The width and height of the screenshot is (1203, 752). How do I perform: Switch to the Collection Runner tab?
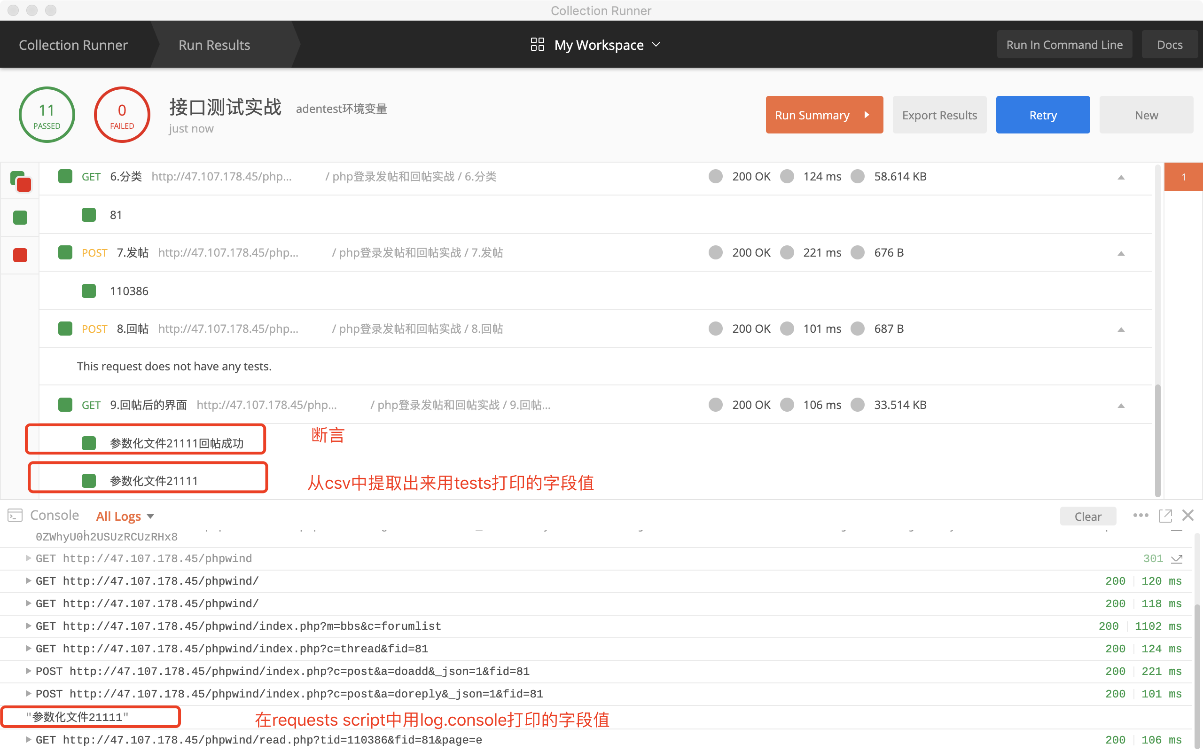point(73,45)
